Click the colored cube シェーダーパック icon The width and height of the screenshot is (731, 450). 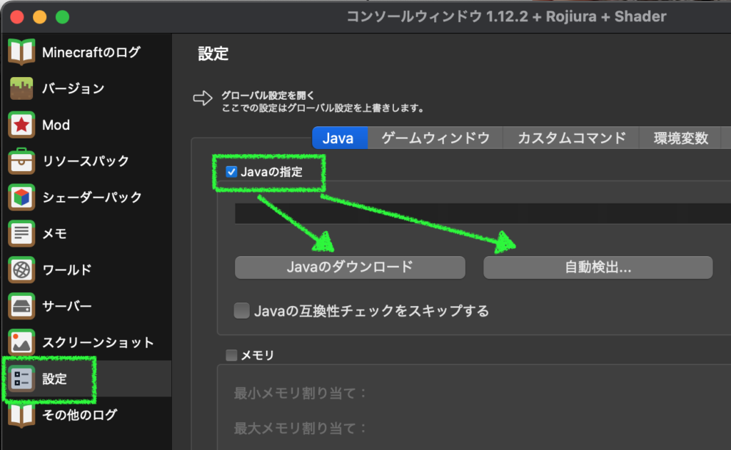pos(21,197)
